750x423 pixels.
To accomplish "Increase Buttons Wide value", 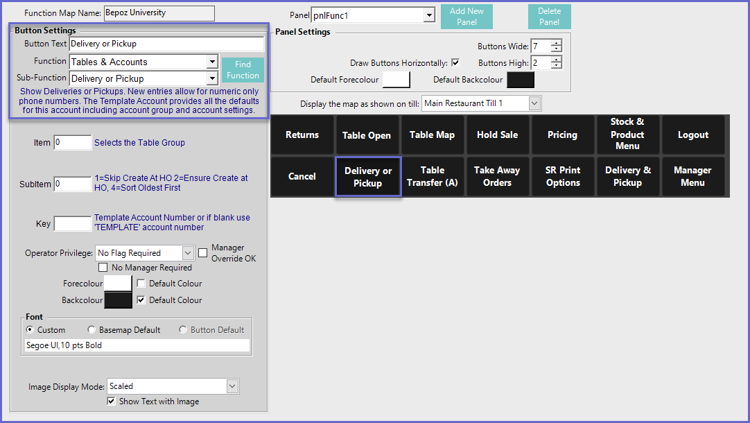I will (x=556, y=43).
